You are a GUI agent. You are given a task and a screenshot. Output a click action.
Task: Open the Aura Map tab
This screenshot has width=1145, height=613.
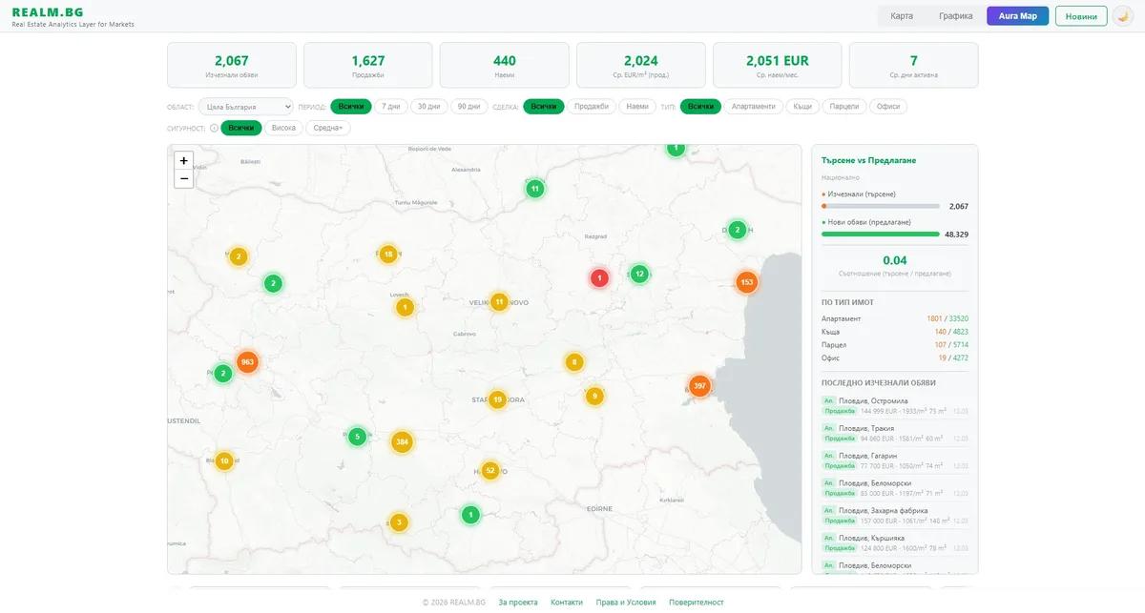(1017, 16)
